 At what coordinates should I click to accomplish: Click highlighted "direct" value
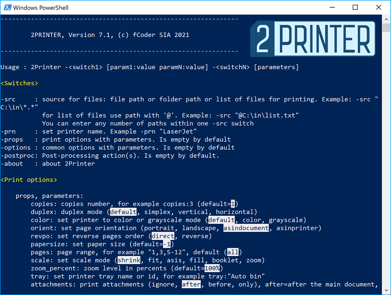click(163, 236)
